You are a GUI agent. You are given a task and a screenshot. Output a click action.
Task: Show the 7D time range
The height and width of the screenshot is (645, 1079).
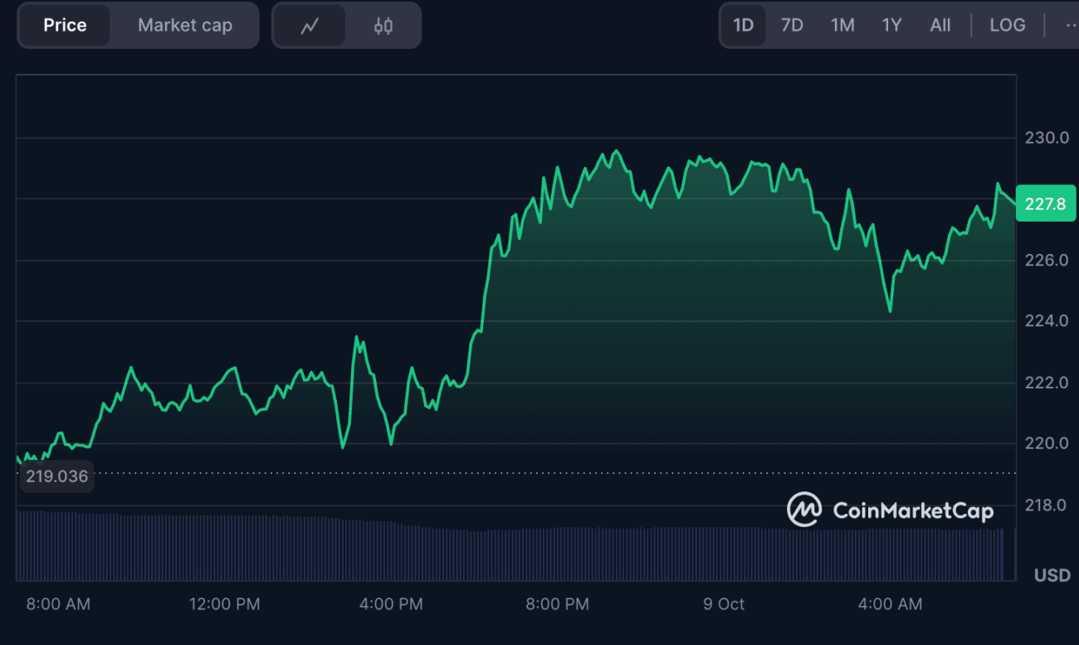coord(792,25)
